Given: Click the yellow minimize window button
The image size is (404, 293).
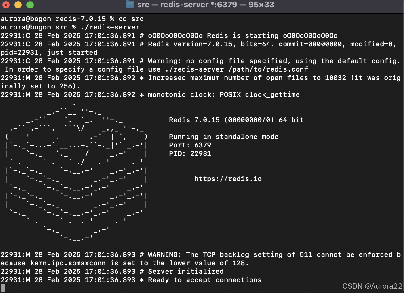Looking at the screenshot, I should [18, 5].
